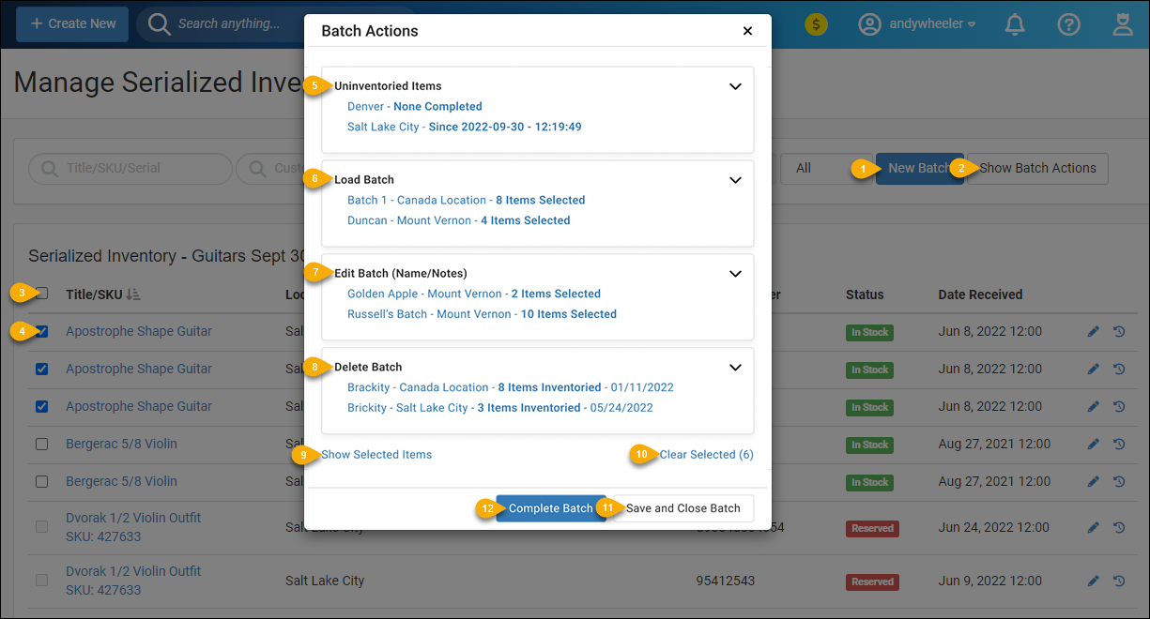
Task: Sort by Status column header
Action: (865, 294)
